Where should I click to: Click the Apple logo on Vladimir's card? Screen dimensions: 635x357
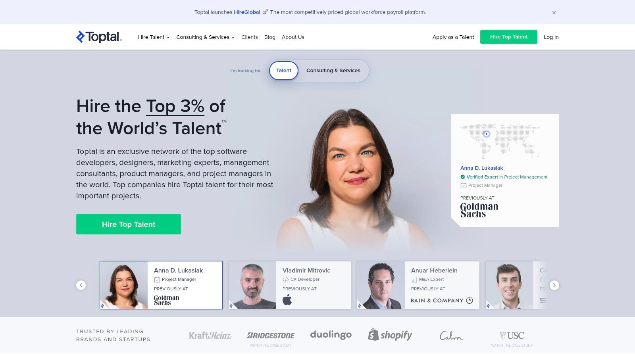pyautogui.click(x=287, y=300)
